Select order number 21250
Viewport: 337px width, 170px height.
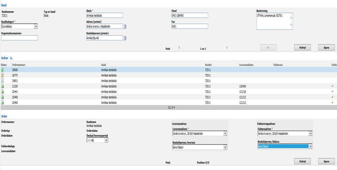[15, 86]
